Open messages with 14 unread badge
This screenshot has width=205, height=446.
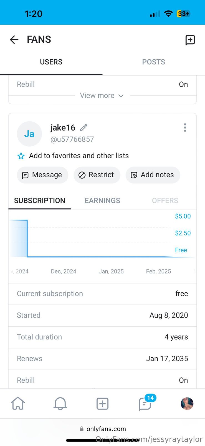point(145,403)
